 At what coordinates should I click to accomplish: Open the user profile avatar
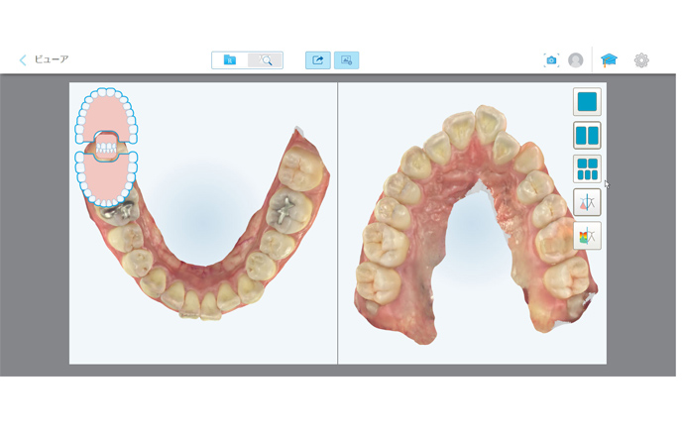point(576,60)
